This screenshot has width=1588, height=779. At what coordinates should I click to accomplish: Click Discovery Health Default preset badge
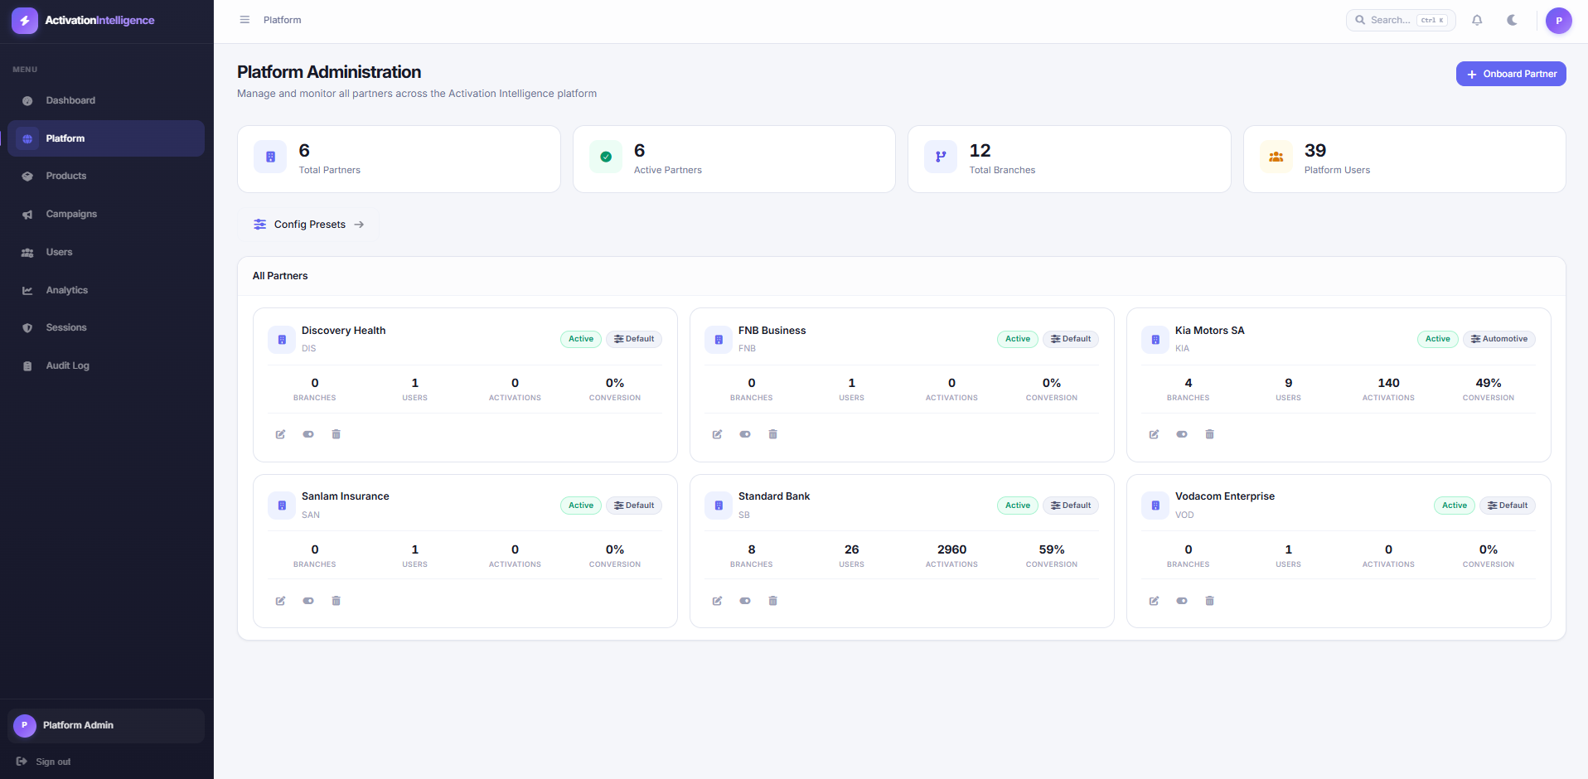coord(634,339)
